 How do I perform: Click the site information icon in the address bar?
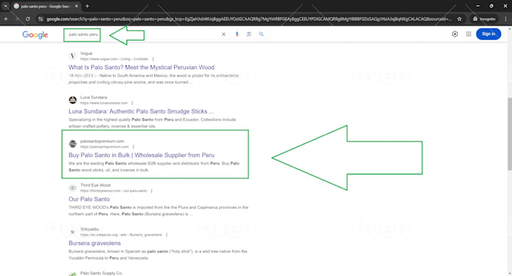[x=41, y=19]
